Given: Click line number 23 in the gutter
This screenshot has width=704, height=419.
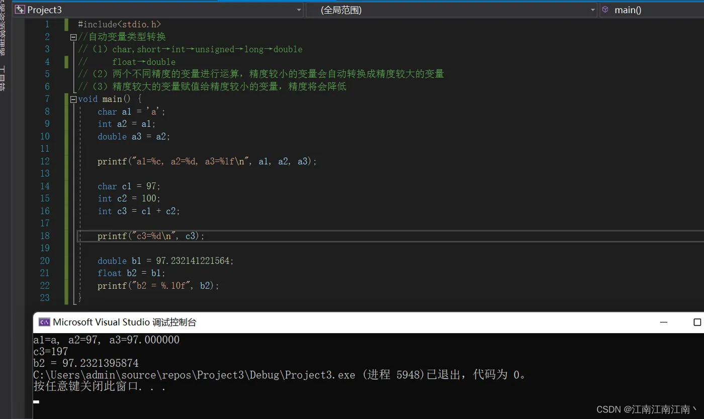Looking at the screenshot, I should point(45,298).
